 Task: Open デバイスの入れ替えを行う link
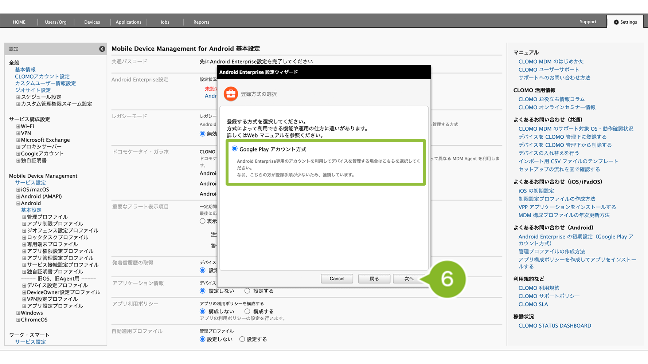[549, 153]
